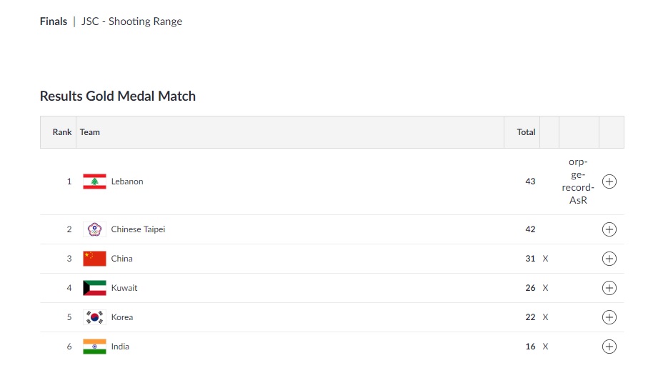Open the Chinese Taipei team name link
The height and width of the screenshot is (388, 648).
click(x=138, y=229)
